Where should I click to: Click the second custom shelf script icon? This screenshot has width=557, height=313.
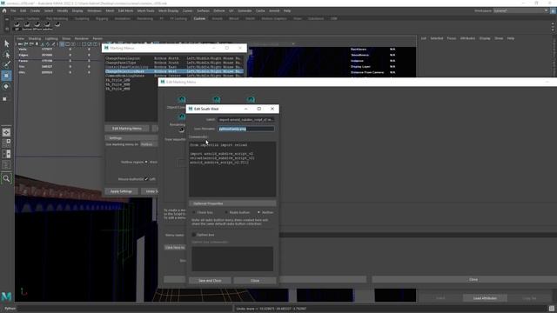tap(27, 24)
